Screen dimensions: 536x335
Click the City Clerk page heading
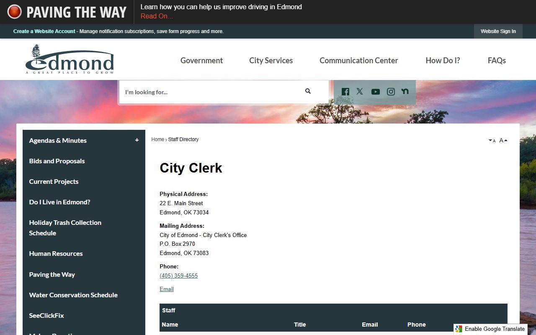point(191,168)
